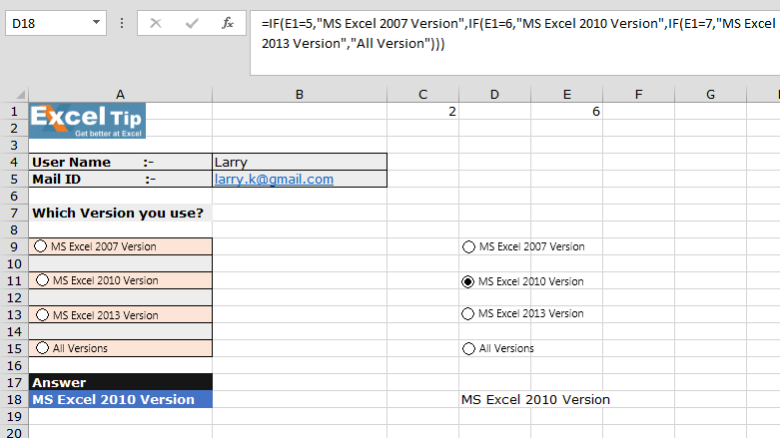The image size is (780, 438).
Task: Select MS Excel 2007 Version radio in column A
Action: pos(40,246)
